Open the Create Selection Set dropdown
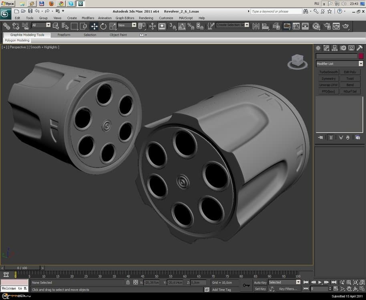Image resolution: width=366 pixels, height=300 pixels. coord(247,25)
